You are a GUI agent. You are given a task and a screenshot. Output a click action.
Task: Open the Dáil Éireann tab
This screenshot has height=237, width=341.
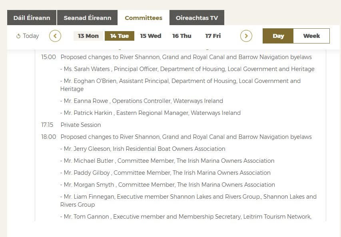click(x=32, y=18)
